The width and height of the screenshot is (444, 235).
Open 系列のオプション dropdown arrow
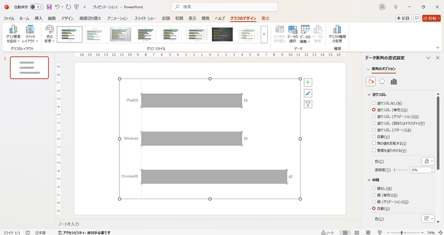point(368,69)
